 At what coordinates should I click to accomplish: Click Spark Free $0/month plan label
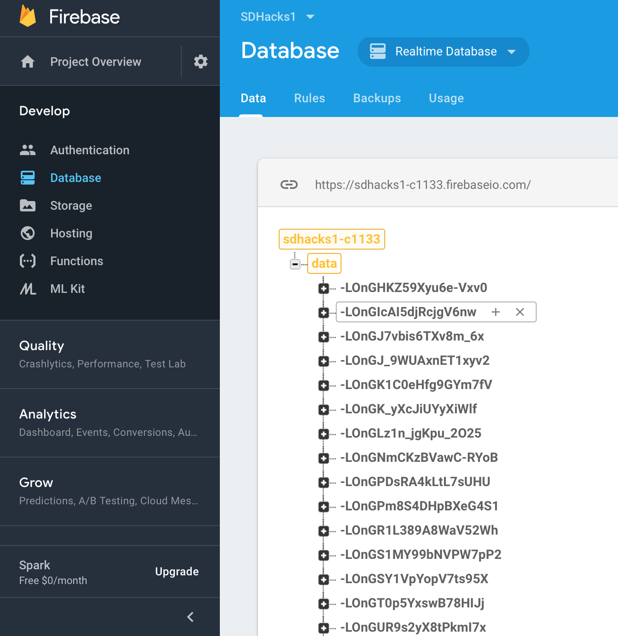pos(53,572)
